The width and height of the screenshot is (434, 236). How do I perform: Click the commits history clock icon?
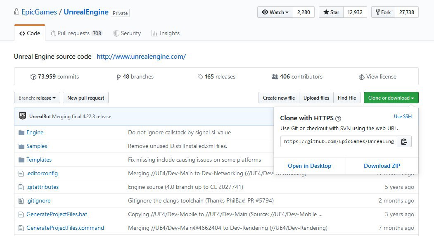33,77
